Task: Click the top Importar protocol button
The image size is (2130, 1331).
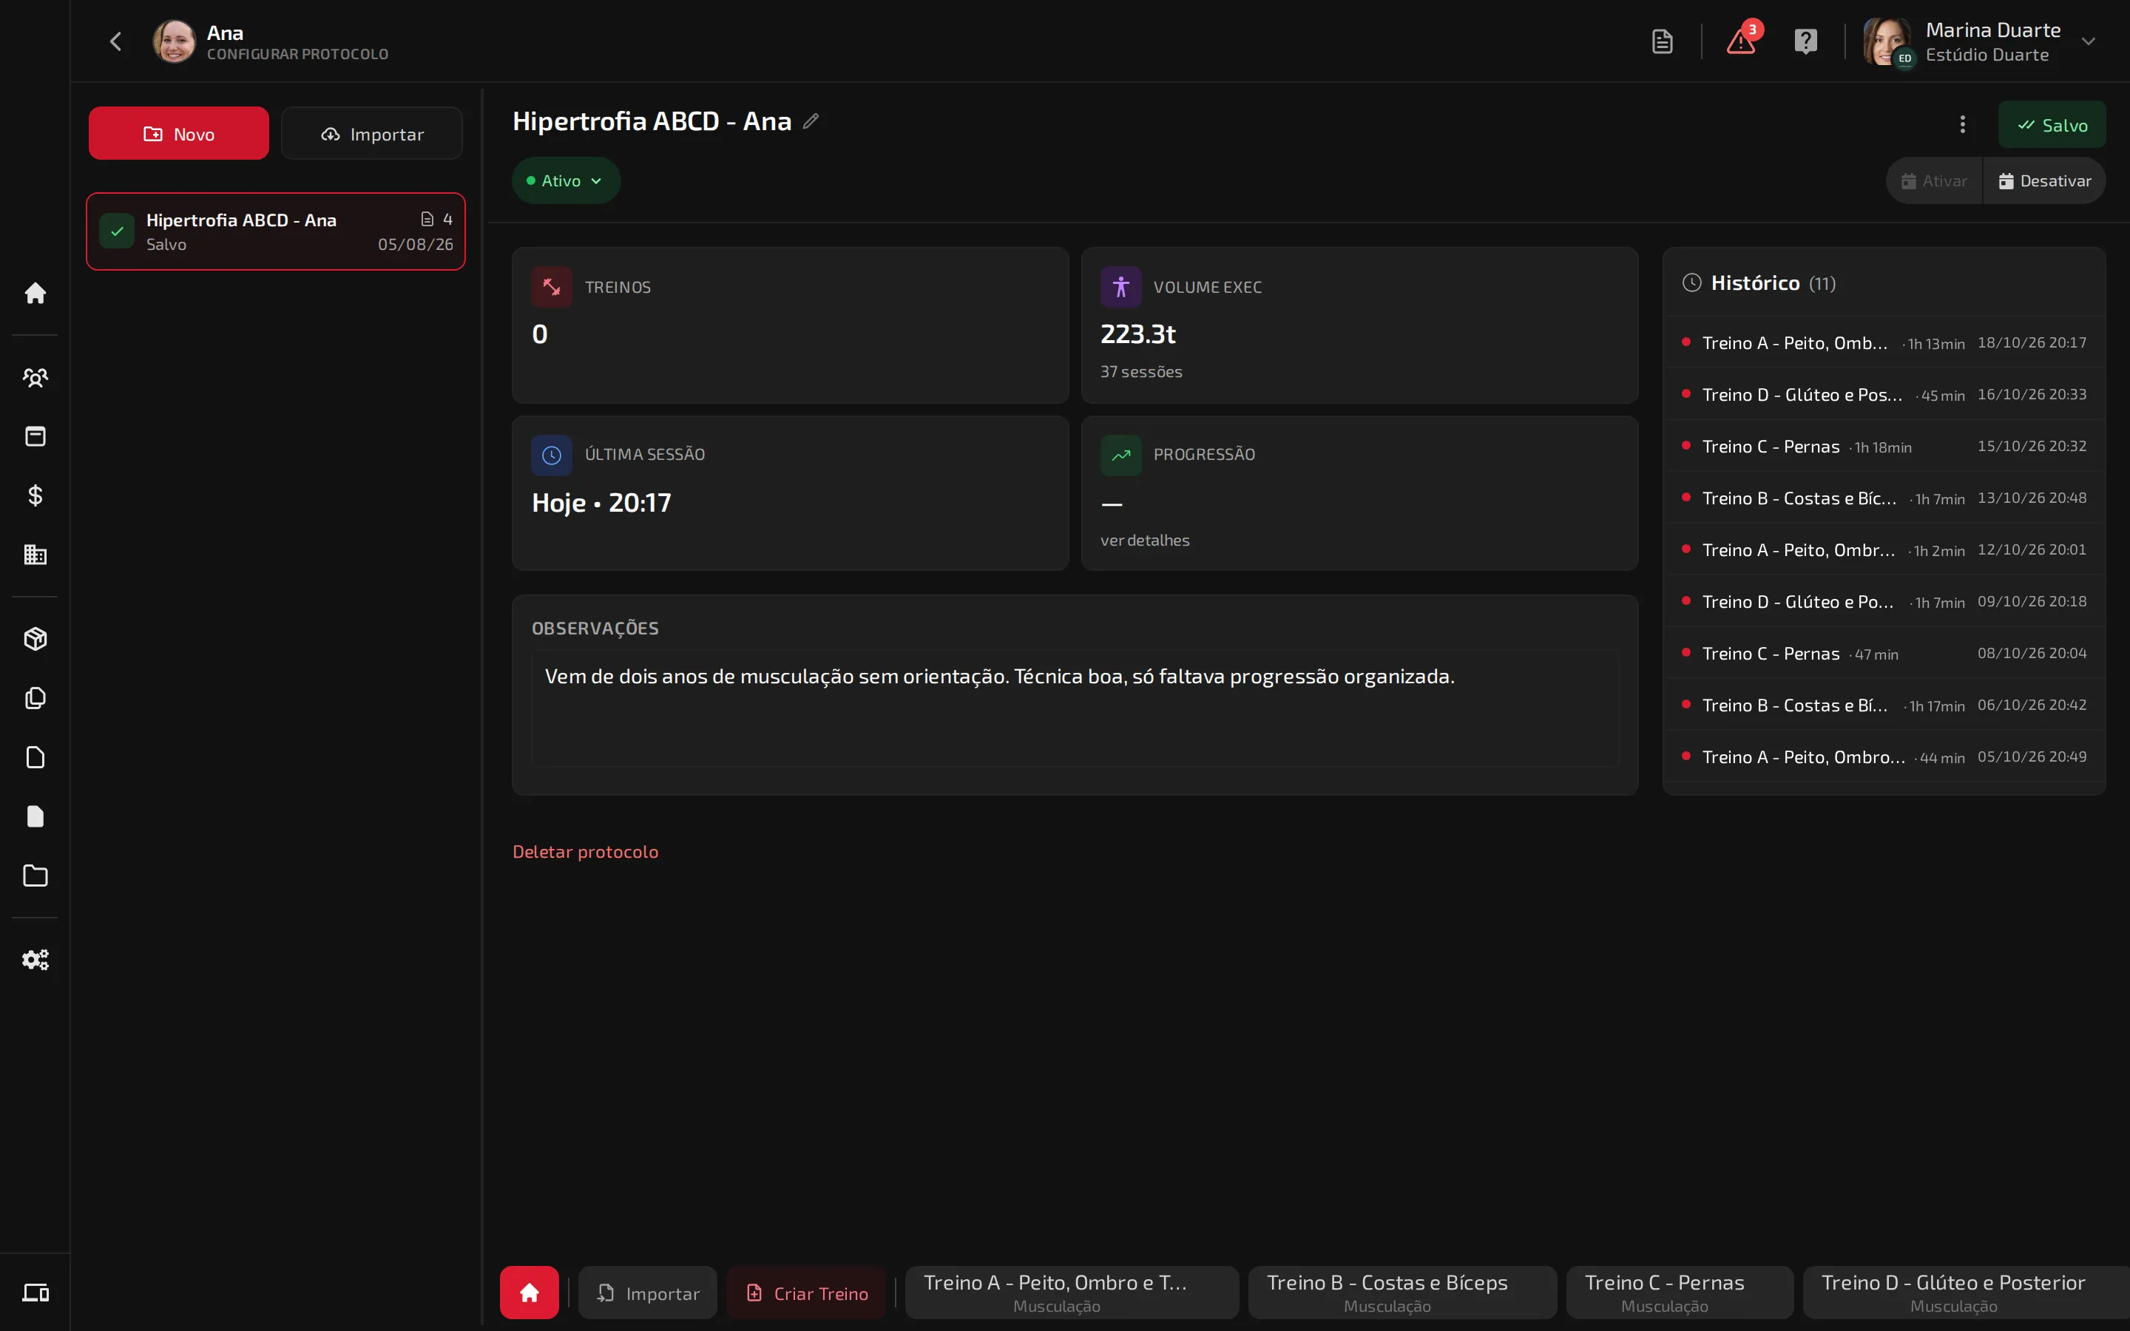Action: tap(371, 133)
